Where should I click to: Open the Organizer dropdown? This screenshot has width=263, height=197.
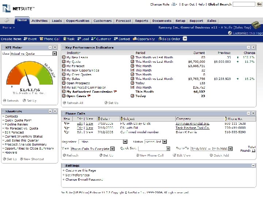125,142
